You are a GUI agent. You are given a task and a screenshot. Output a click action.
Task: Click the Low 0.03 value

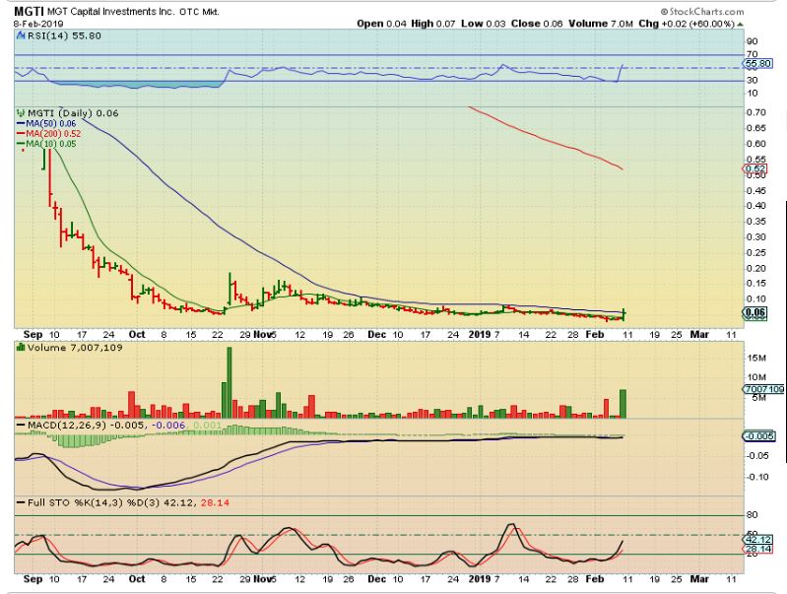point(484,24)
